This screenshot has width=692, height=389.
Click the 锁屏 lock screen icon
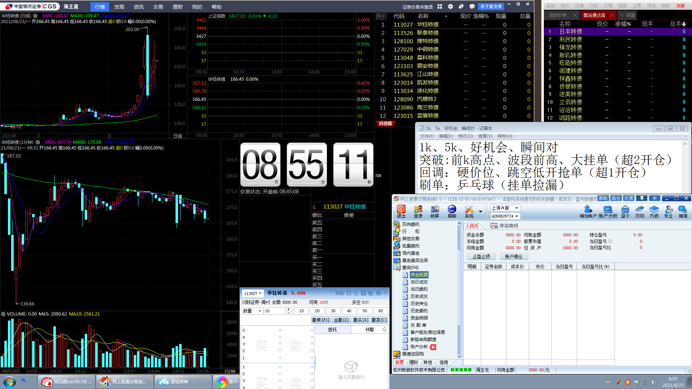[435, 211]
